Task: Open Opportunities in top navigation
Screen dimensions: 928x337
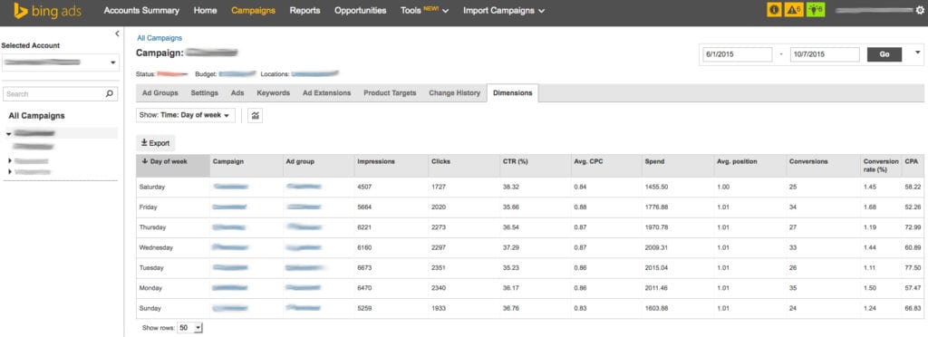Action: [x=361, y=11]
